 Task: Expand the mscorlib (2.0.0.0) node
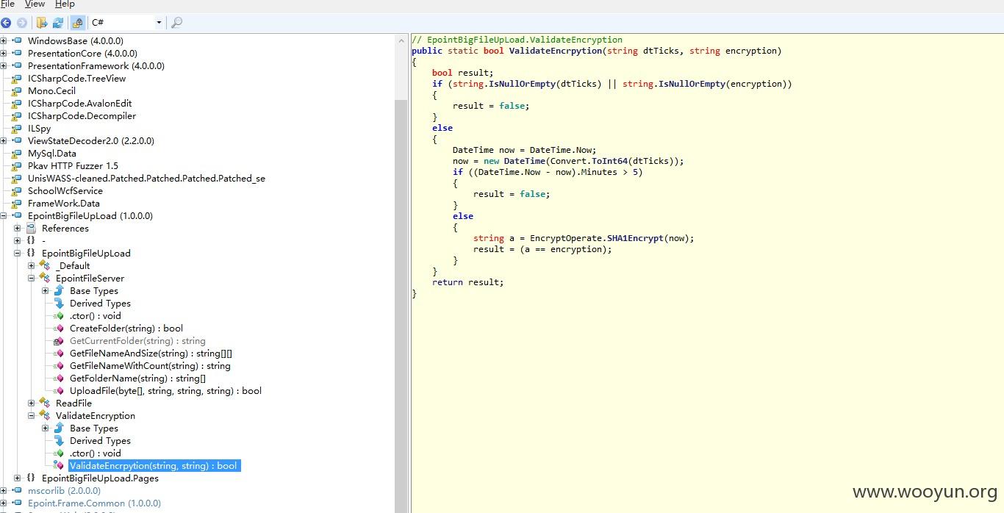(x=4, y=491)
